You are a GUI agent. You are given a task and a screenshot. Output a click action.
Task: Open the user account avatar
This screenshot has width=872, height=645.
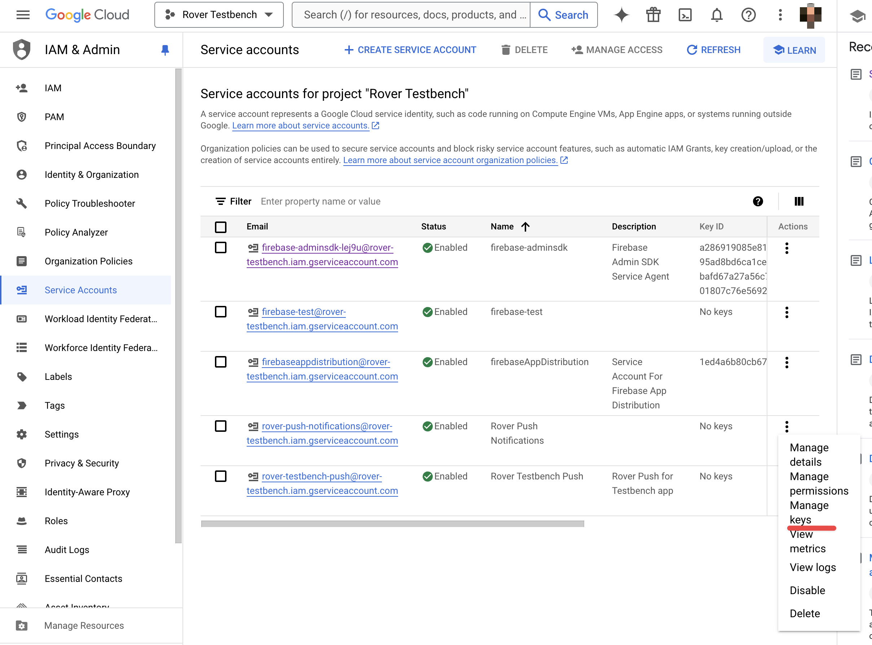click(x=810, y=15)
